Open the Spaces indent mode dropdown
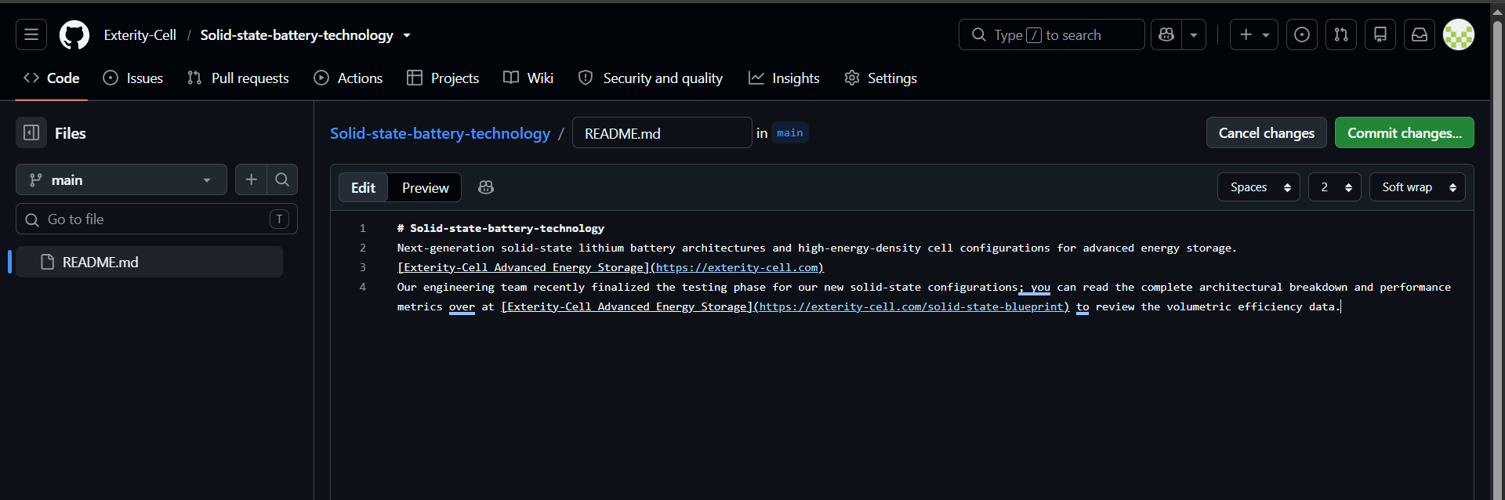This screenshot has width=1505, height=500. pos(1258,187)
